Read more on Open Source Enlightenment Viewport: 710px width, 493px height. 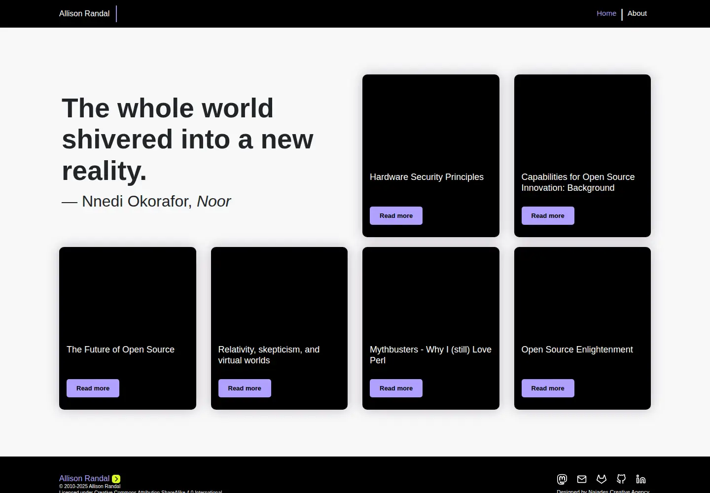coord(548,388)
